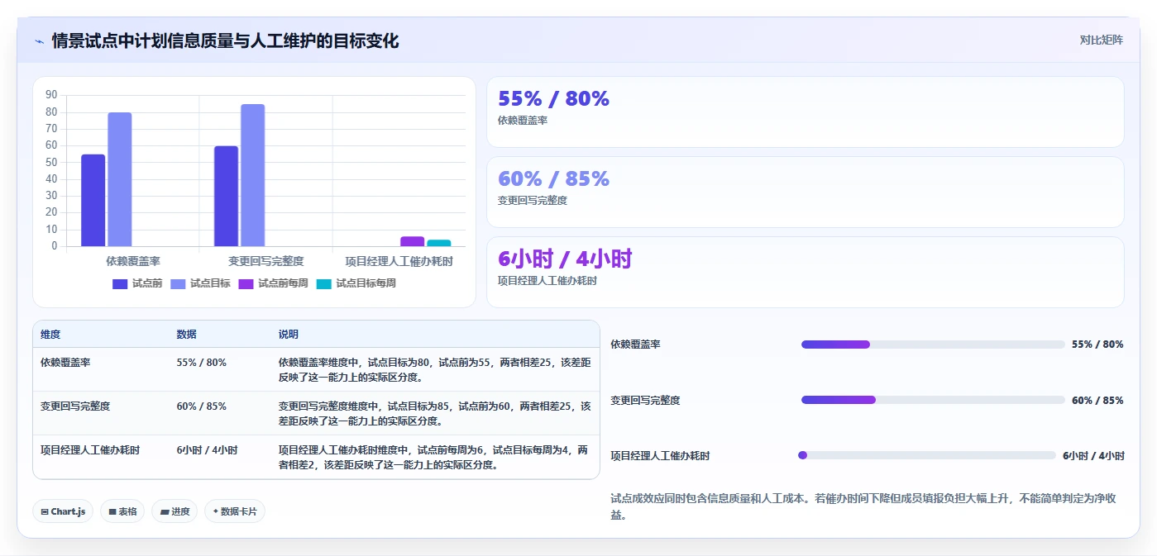Image resolution: width=1157 pixels, height=556 pixels.
Task: Click the icon inside the 进度 chip
Action: 165,512
